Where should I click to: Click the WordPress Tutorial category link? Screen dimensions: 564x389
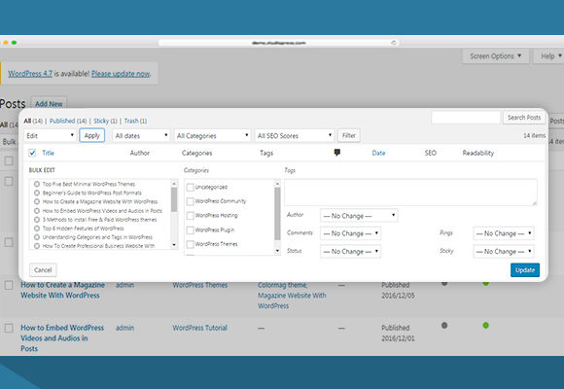pyautogui.click(x=199, y=328)
